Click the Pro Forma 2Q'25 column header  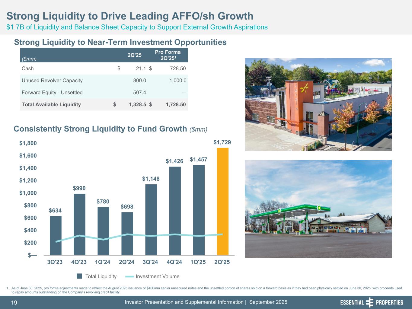pos(168,55)
